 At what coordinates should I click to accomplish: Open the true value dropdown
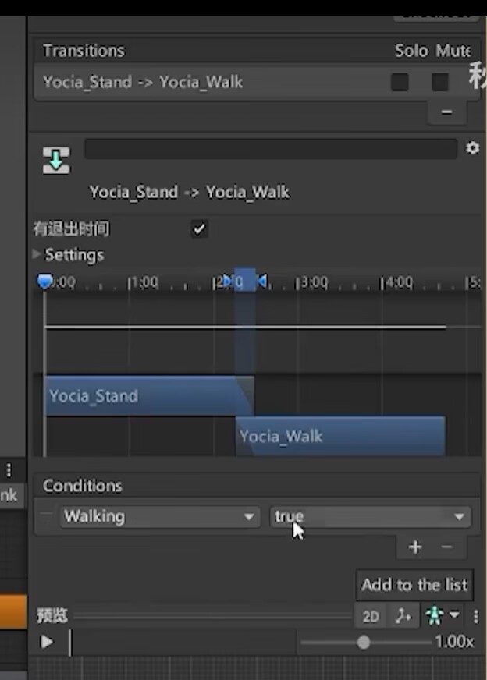[x=370, y=516]
